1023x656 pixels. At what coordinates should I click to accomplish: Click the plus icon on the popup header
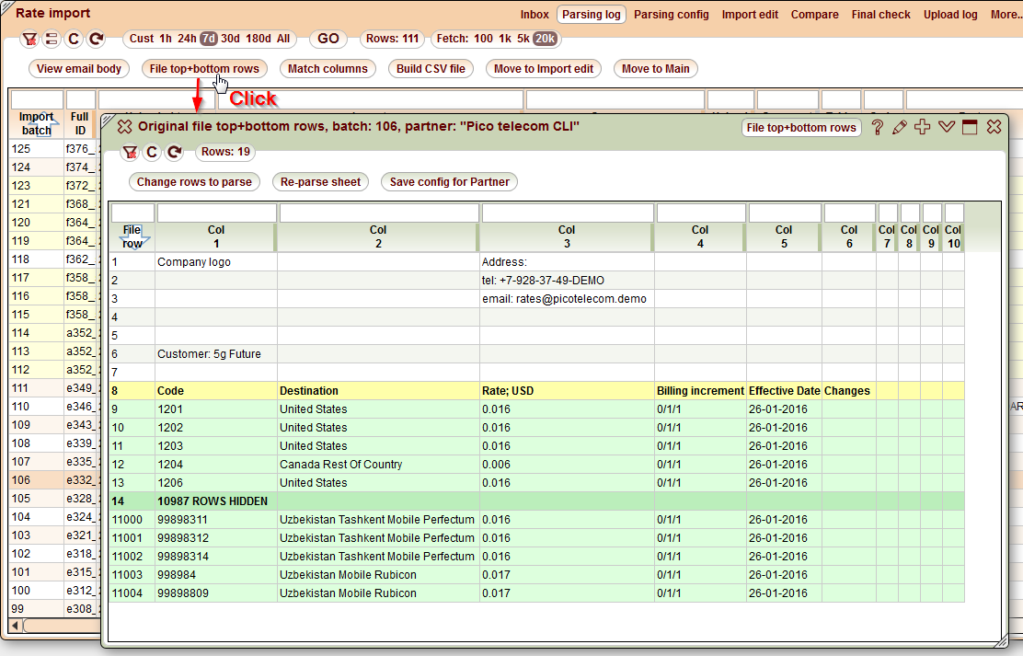(x=923, y=128)
